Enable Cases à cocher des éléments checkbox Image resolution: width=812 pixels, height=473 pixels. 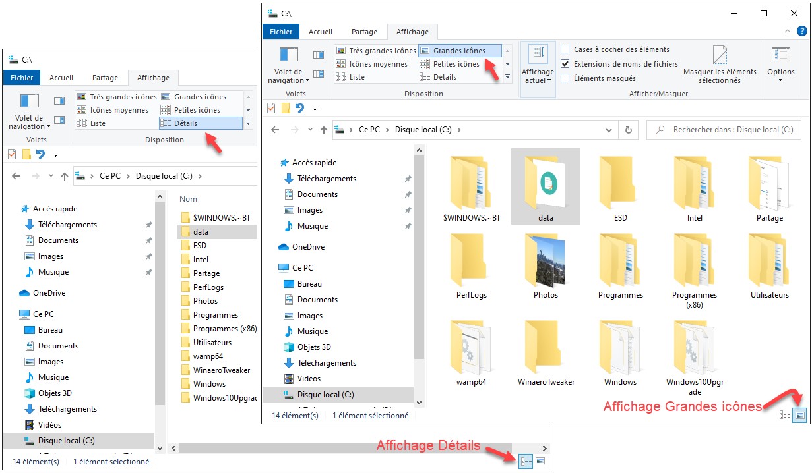click(x=565, y=49)
